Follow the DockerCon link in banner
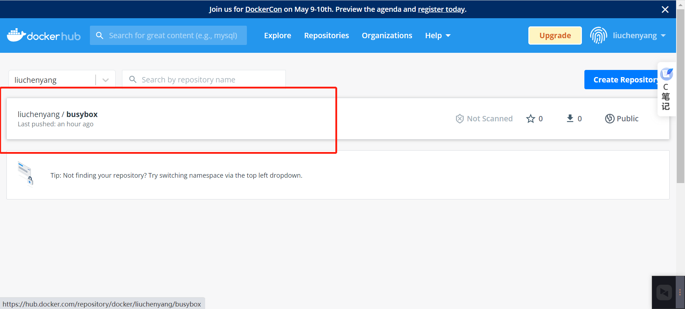This screenshot has width=685, height=309. tap(263, 9)
